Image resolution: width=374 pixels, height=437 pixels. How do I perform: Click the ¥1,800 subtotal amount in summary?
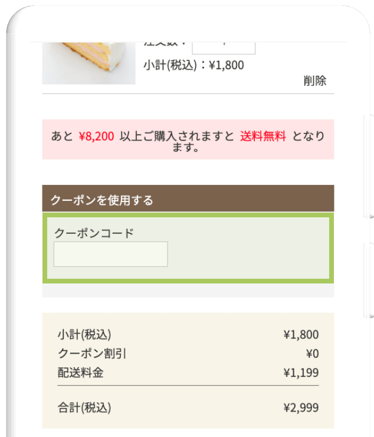click(x=301, y=334)
